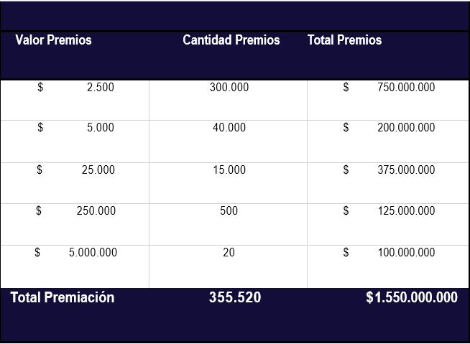Select the $1.550.000.000 grand total cell
This screenshot has height=344, width=470.
tap(412, 297)
